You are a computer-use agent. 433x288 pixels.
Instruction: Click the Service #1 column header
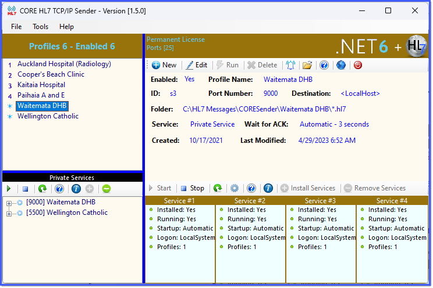point(179,201)
